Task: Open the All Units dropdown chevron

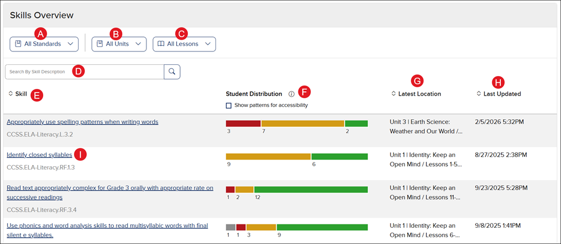Action: tap(139, 44)
